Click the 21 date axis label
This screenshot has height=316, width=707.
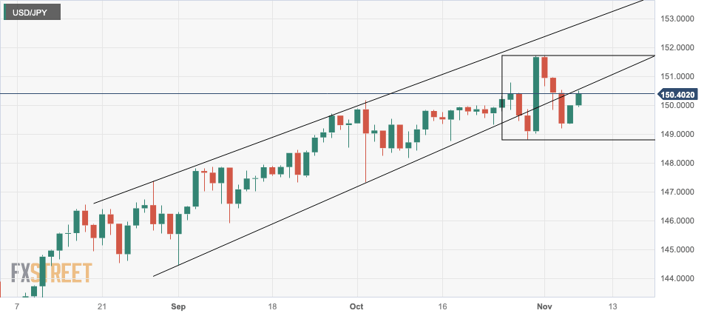point(102,306)
